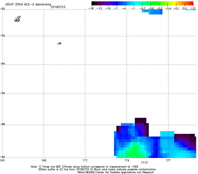Select the green section of the color bar
The width and height of the screenshot is (198, 174).
click(x=155, y=3)
